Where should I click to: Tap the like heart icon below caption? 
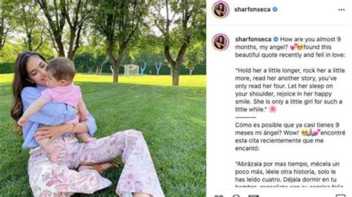pyautogui.click(x=219, y=196)
